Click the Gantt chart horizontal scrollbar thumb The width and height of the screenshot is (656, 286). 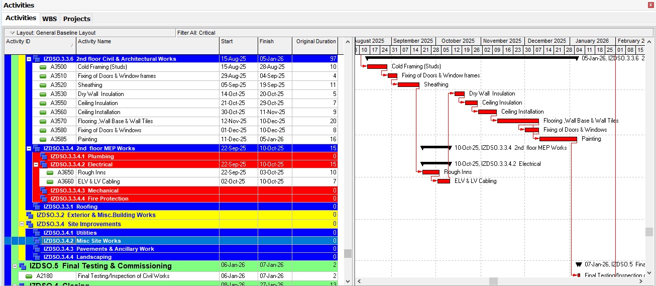click(493, 281)
